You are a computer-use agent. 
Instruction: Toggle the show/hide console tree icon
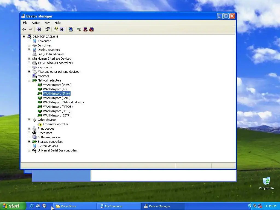pyautogui.click(x=39, y=29)
